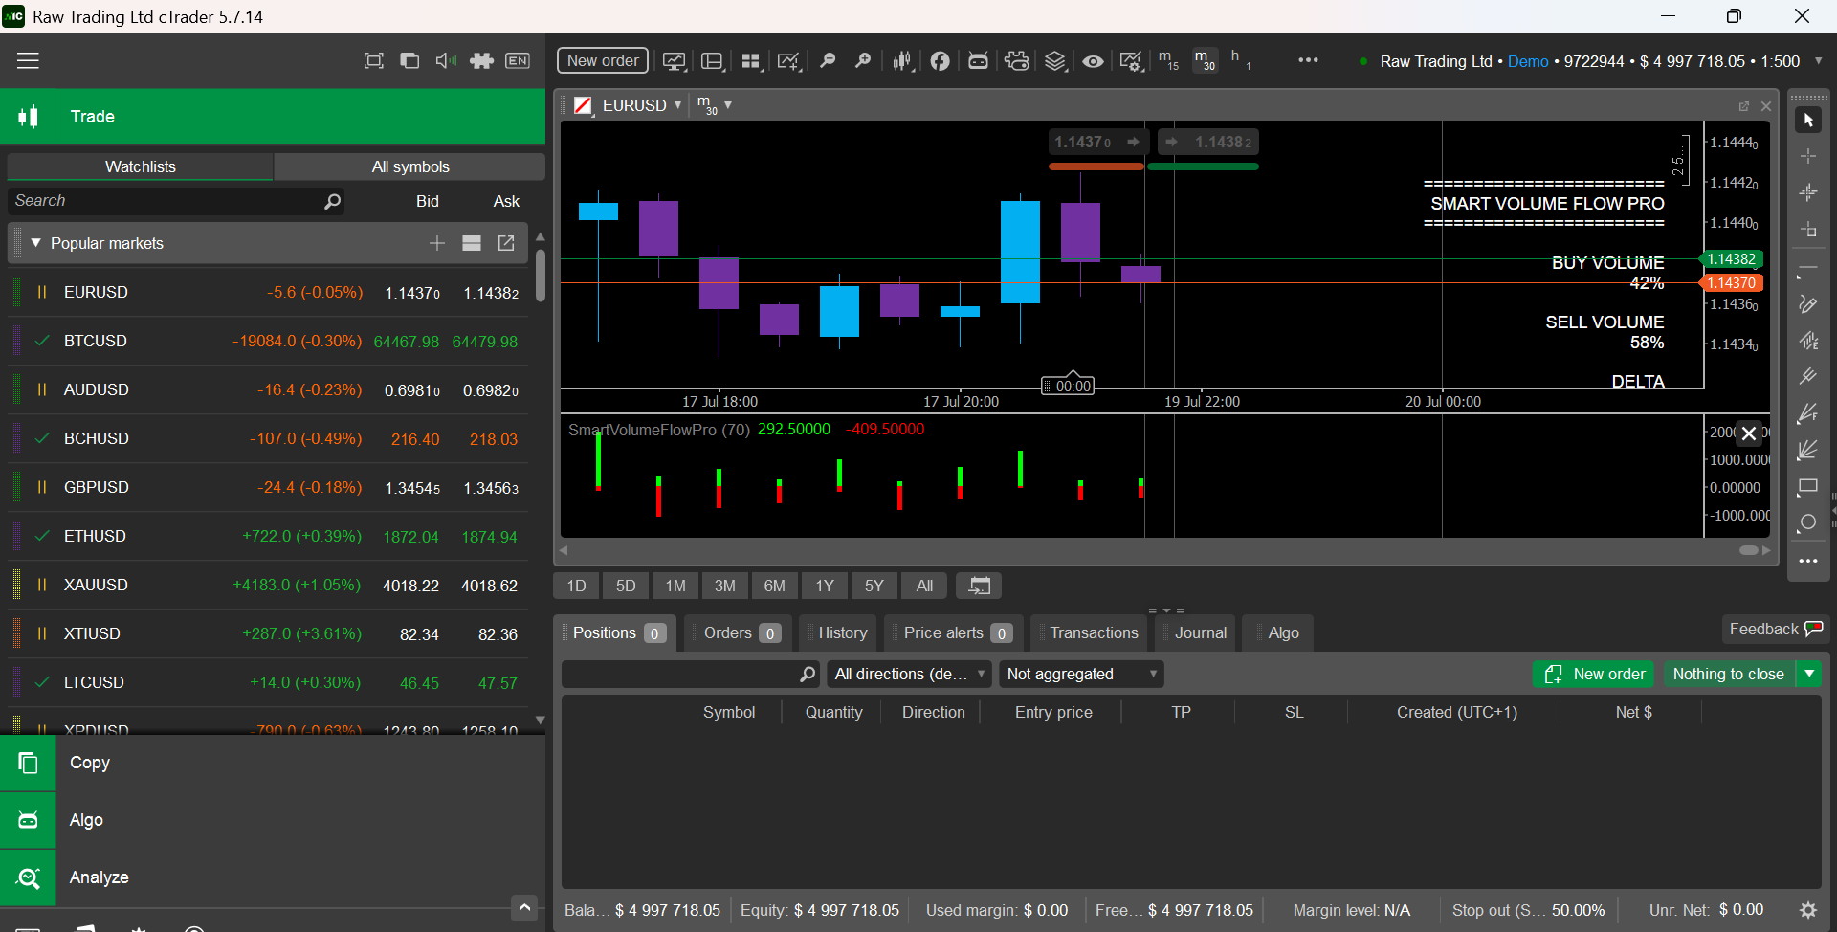
Task: Set chart range to 1D
Action: (576, 586)
